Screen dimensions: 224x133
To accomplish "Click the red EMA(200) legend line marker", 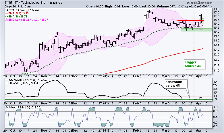I will point(7,13).
